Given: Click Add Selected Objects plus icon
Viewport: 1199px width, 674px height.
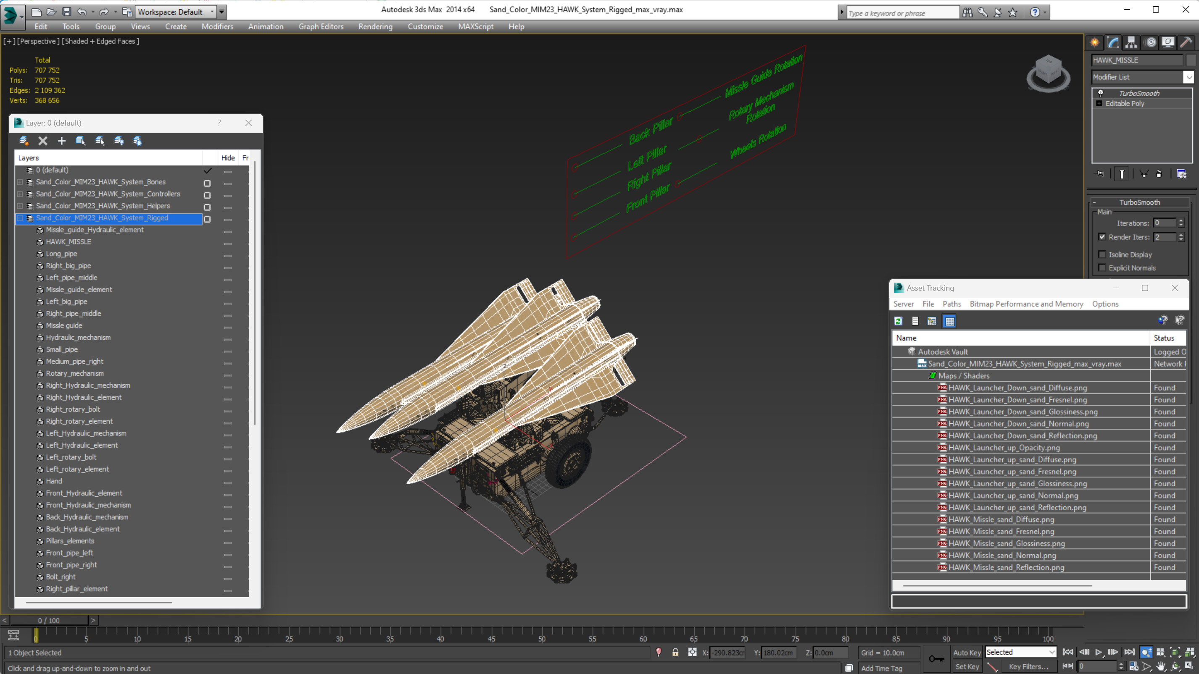Looking at the screenshot, I should tap(61, 141).
